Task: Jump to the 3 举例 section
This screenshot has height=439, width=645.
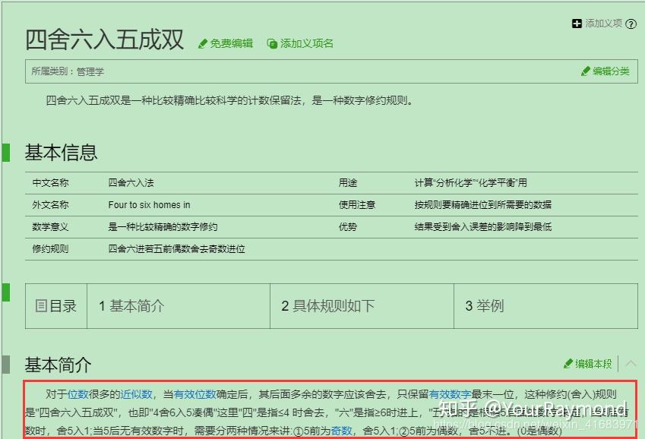Action: [485, 305]
